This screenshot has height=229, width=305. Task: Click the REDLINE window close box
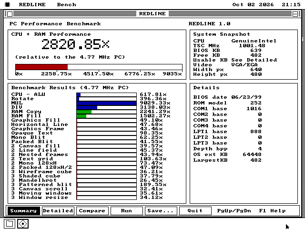[10, 14]
